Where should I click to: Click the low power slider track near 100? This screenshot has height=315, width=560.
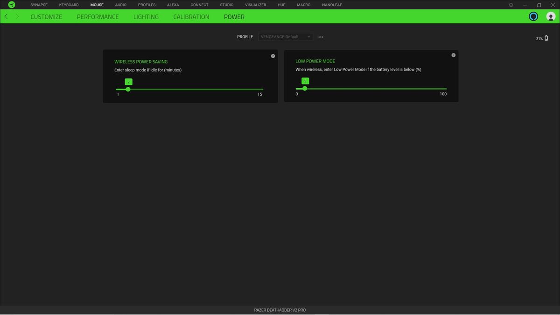point(443,88)
